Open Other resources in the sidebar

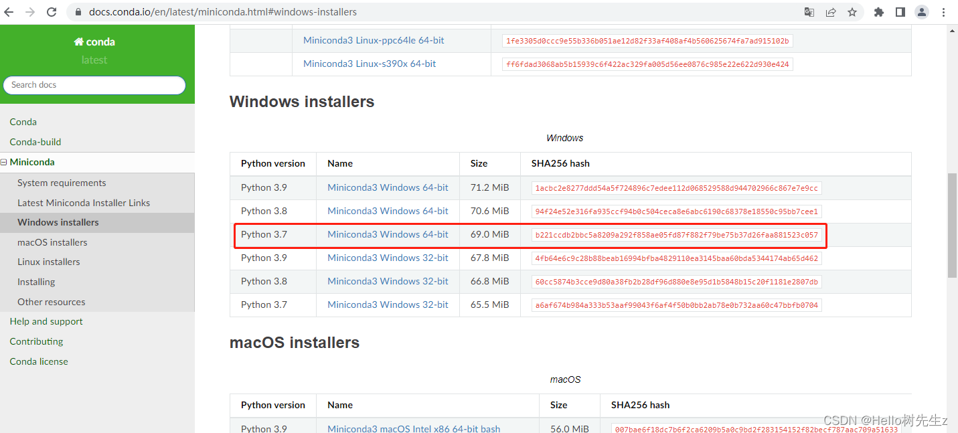pos(52,302)
